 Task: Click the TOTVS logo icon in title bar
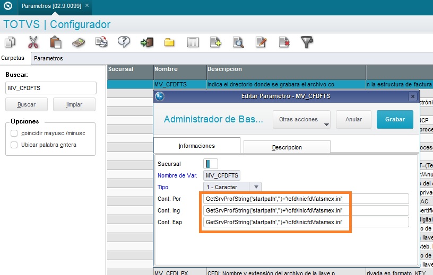8,6
